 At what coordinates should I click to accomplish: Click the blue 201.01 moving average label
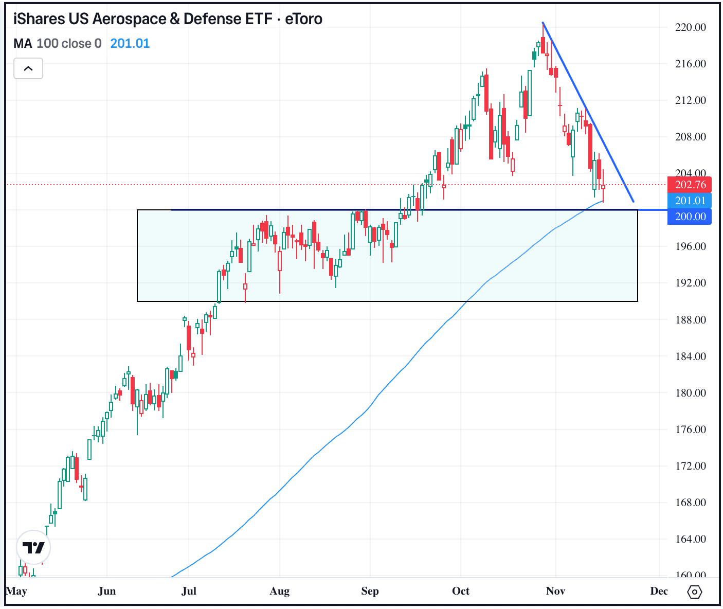pos(689,201)
